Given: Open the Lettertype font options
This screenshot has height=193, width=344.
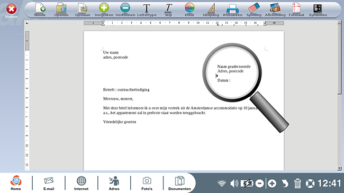Looking at the screenshot, I should tap(147, 10).
